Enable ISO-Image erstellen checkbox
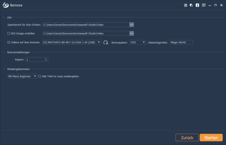The width and height of the screenshot is (226, 145). (x=9, y=34)
